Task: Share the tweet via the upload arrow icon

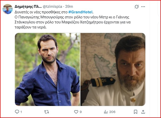Action: point(143,111)
